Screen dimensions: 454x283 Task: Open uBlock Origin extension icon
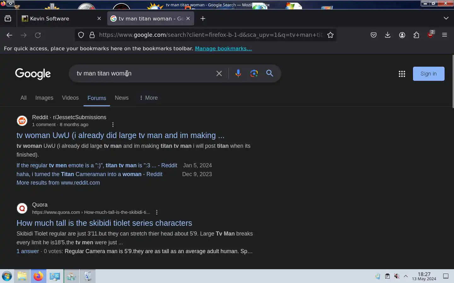[x=431, y=34]
